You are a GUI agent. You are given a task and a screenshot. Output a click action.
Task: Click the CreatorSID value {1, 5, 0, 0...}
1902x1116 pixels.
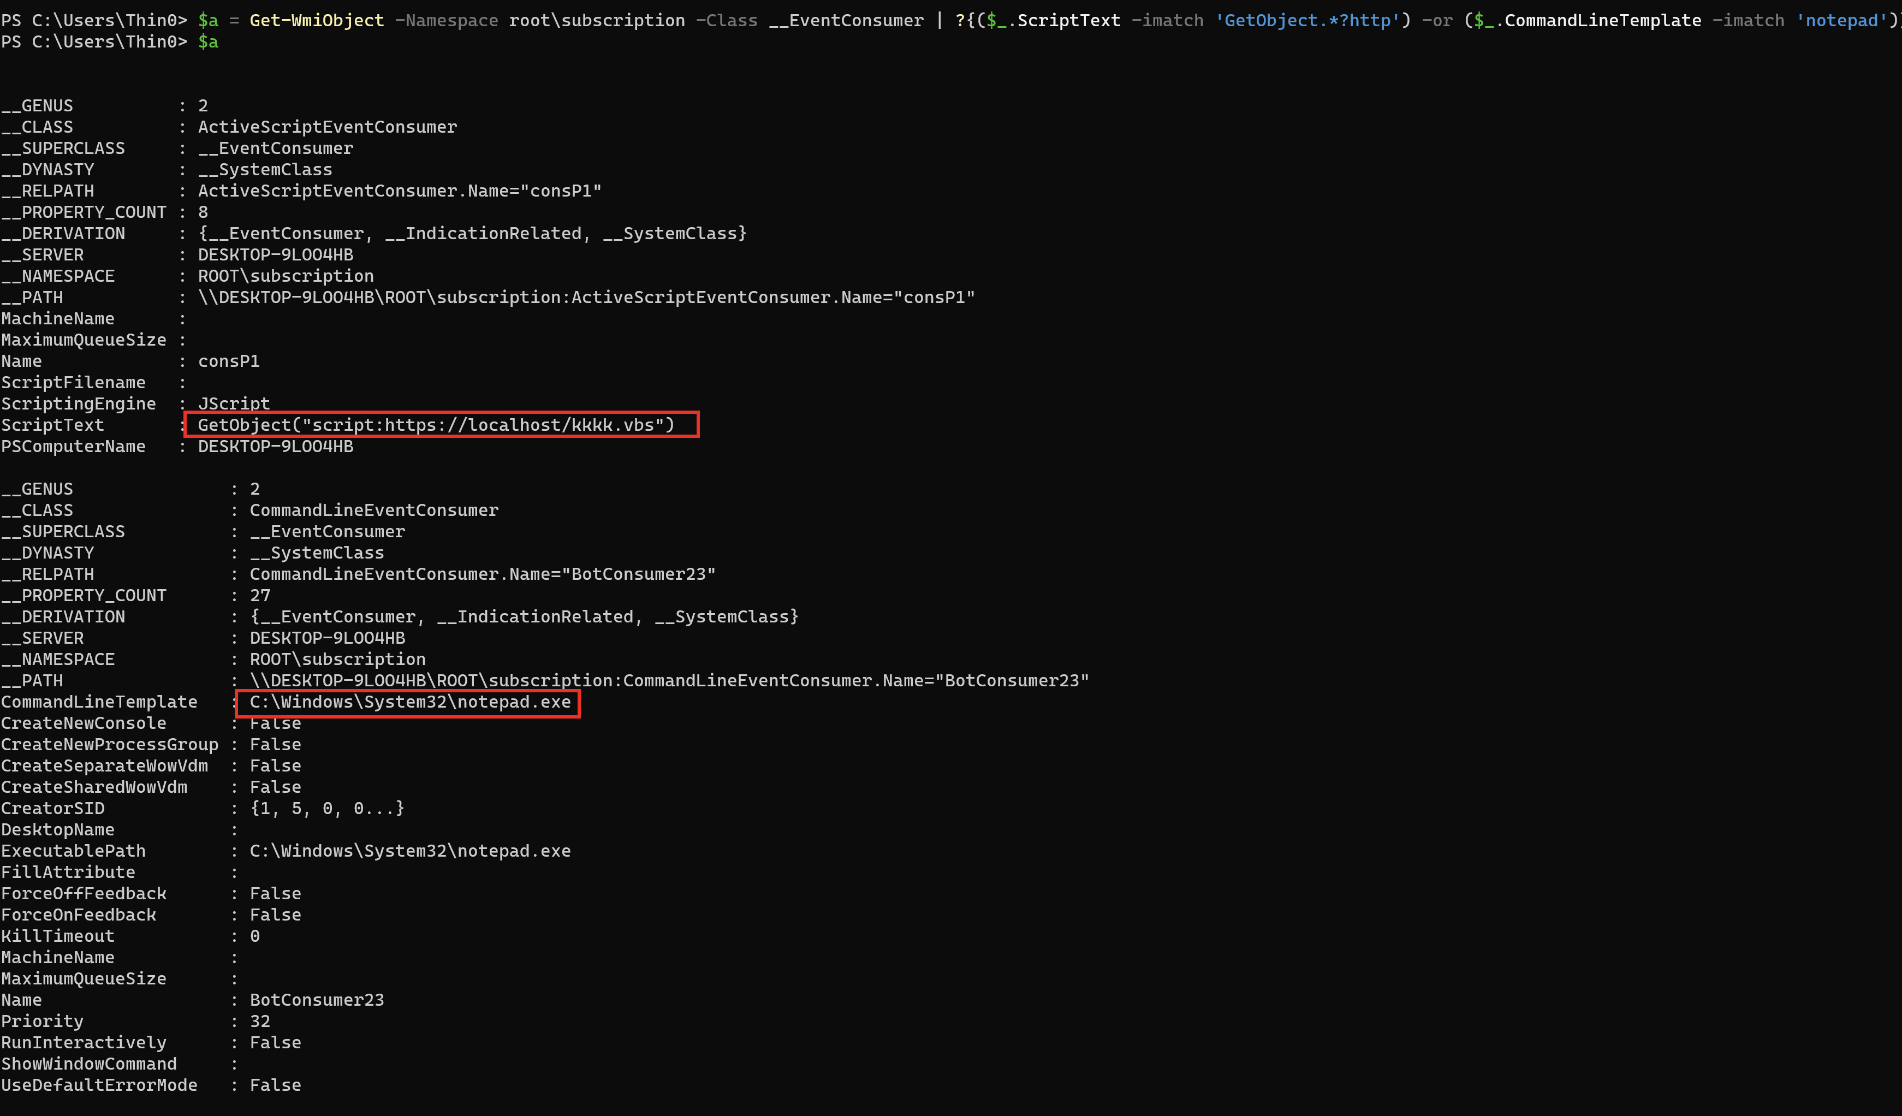(328, 809)
